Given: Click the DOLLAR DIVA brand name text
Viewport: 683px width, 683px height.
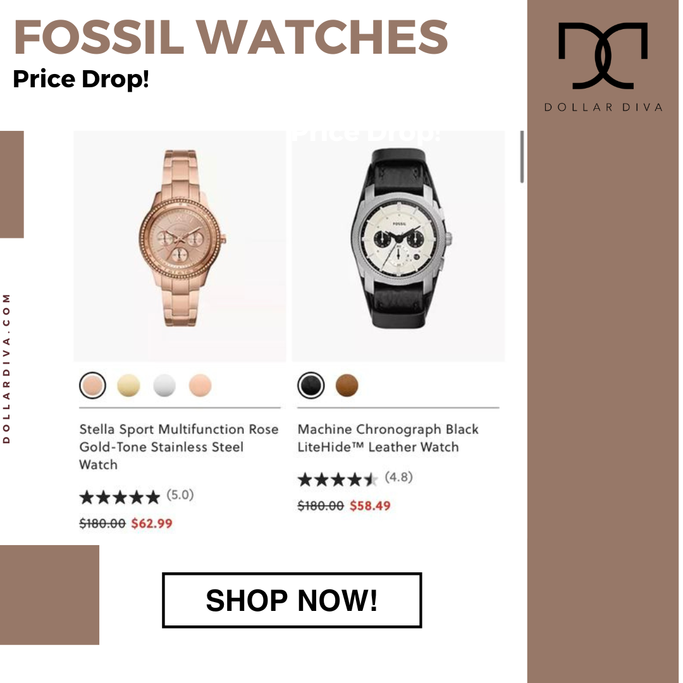Looking at the screenshot, I should pos(603,107).
